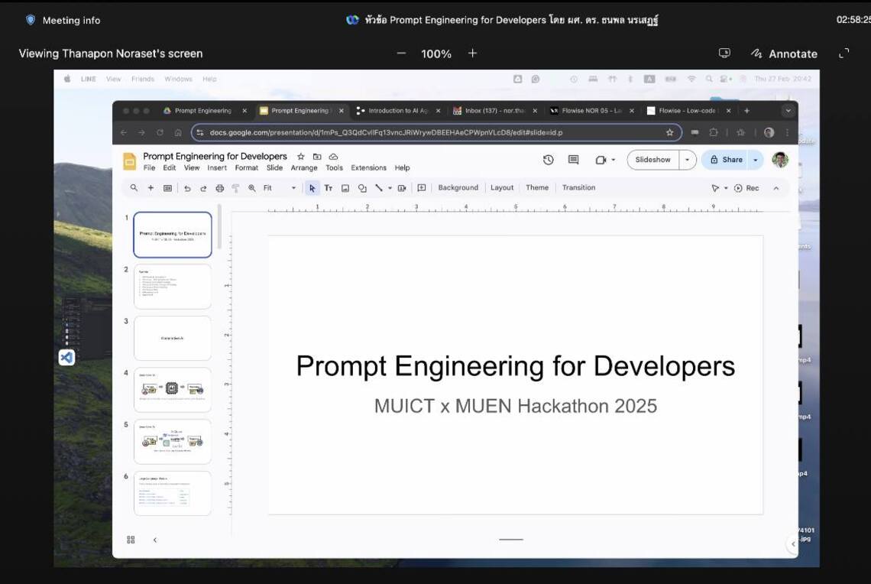
Task: Star the presentation title
Action: [x=300, y=157]
